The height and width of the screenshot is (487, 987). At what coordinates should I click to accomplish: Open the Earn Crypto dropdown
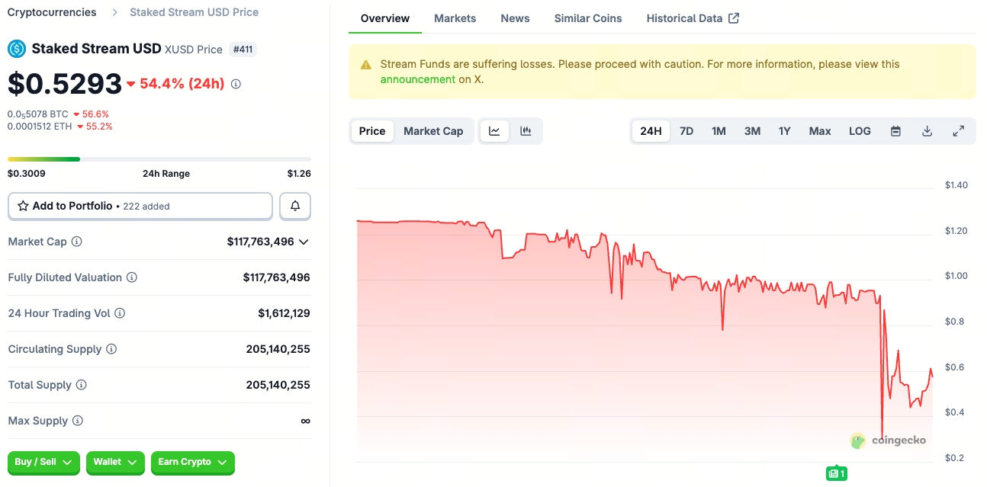tap(192, 463)
